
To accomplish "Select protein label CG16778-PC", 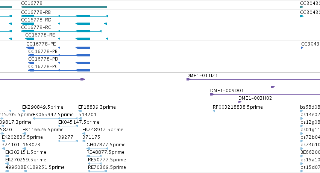I will click(x=43, y=67).
